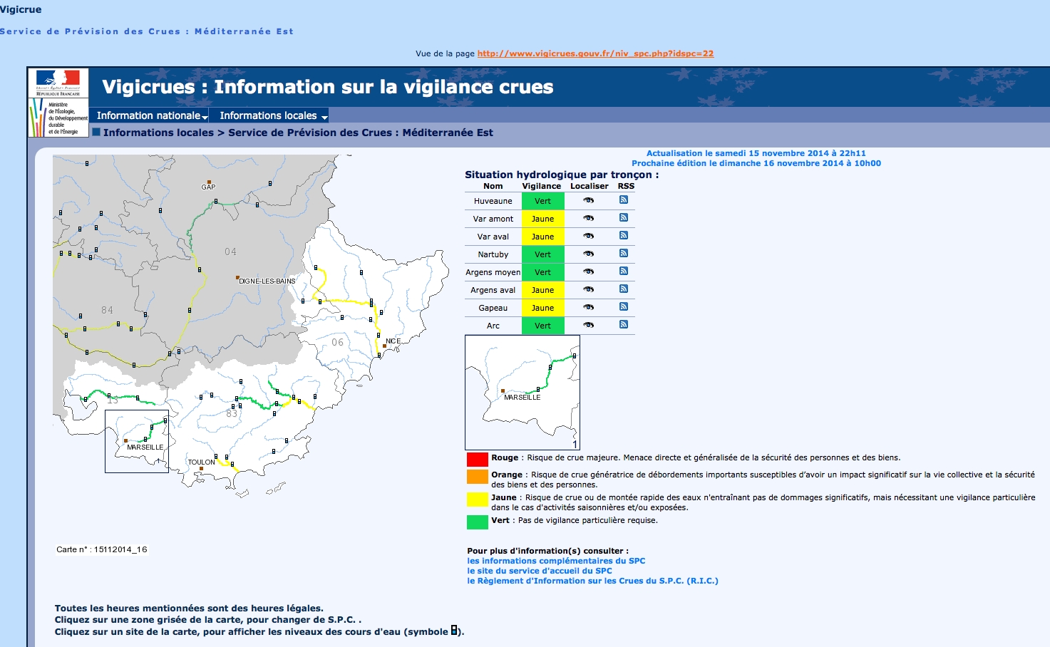
Task: Click the Vert vigilance cell for Huveaune
Action: [542, 201]
